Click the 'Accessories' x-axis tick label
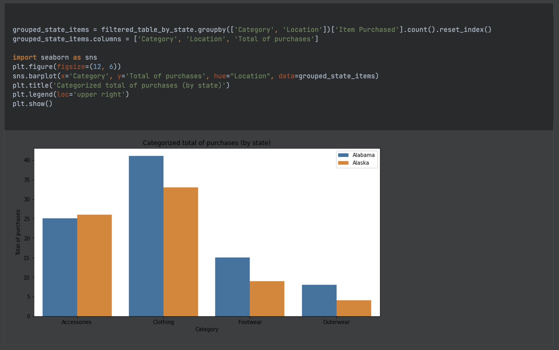Image resolution: width=559 pixels, height=350 pixels. (76, 322)
